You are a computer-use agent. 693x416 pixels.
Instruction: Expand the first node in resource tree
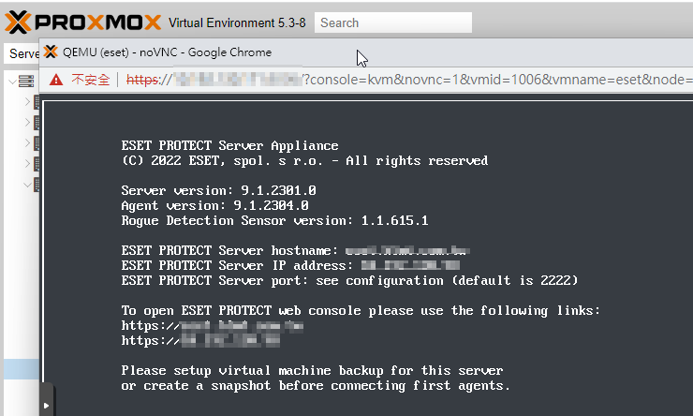(27, 102)
